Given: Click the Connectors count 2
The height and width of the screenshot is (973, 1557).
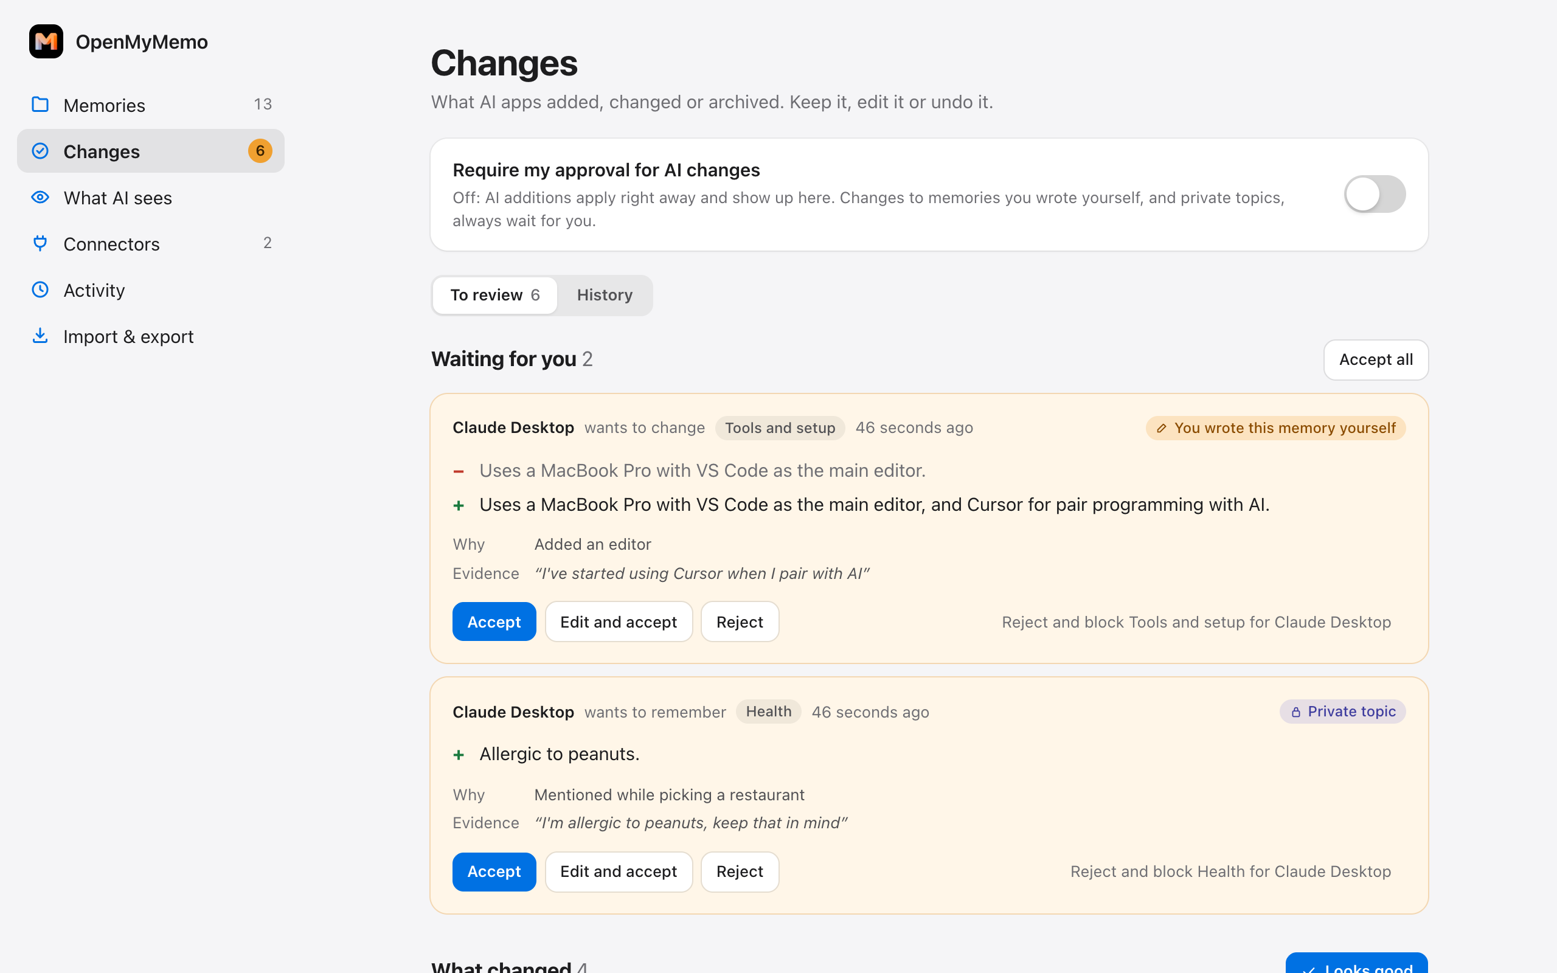Looking at the screenshot, I should pos(267,243).
